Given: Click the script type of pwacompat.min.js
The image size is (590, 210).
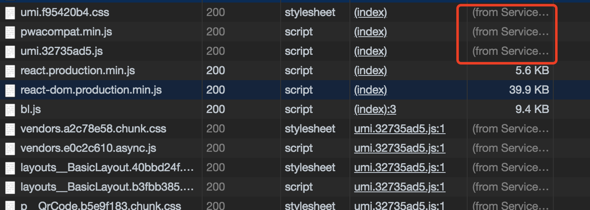Looking at the screenshot, I should (x=299, y=32).
